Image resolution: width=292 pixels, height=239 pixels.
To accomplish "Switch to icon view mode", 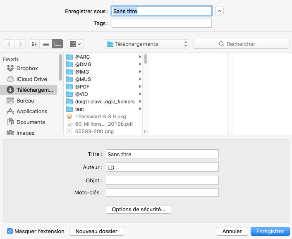I will pyautogui.click(x=34, y=44).
